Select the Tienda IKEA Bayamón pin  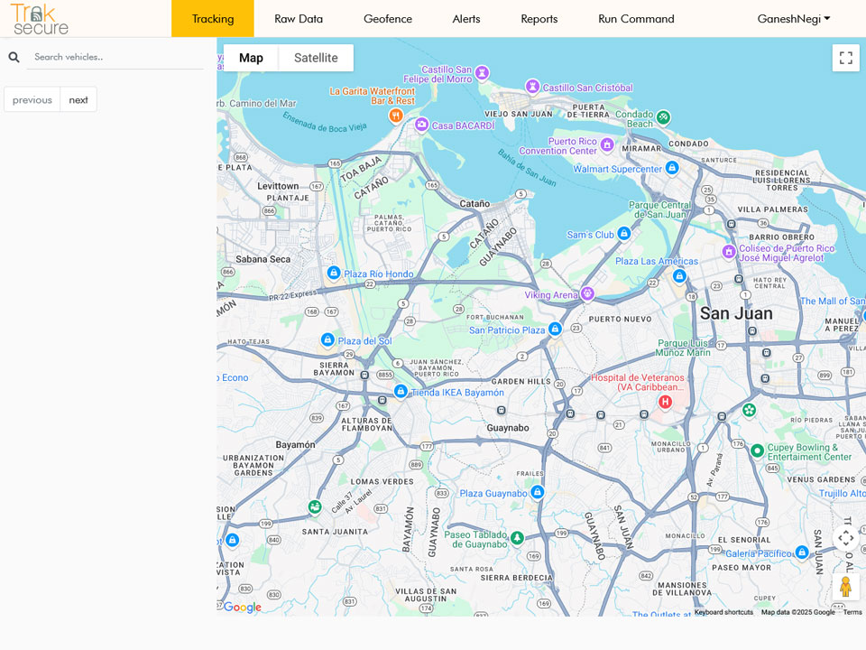tap(401, 392)
